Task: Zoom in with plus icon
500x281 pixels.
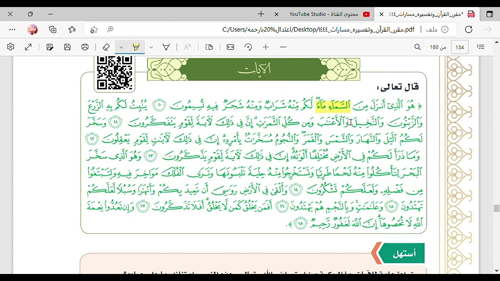Action: [266, 47]
